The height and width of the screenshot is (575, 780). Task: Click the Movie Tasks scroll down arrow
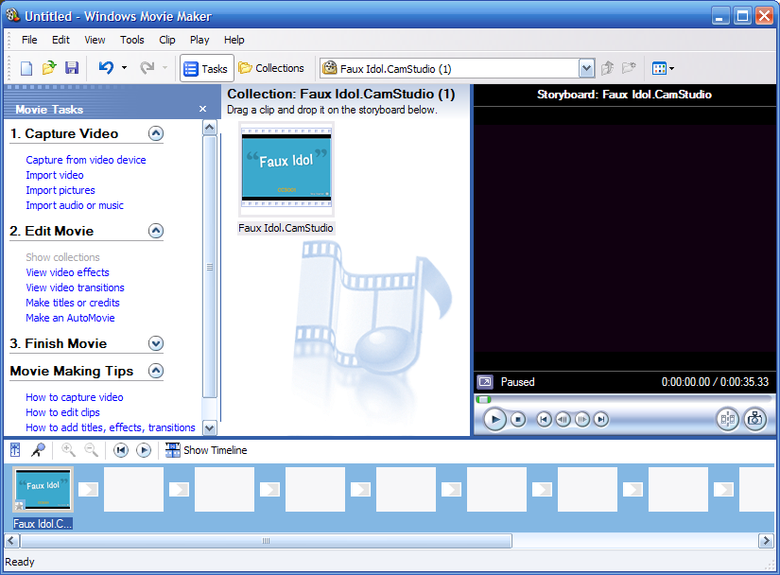click(210, 427)
